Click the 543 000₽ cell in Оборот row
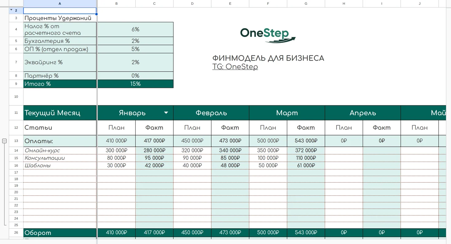Image resolution: width=451 pixels, height=244 pixels. (x=306, y=232)
